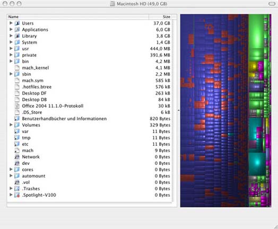Select the mach_kernel file name

[x=36, y=68]
